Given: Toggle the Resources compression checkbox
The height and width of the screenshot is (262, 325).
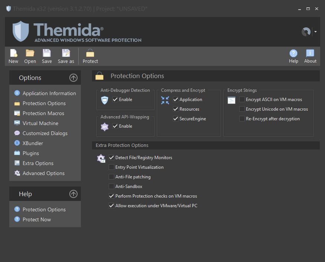Looking at the screenshot, I should click(x=175, y=109).
